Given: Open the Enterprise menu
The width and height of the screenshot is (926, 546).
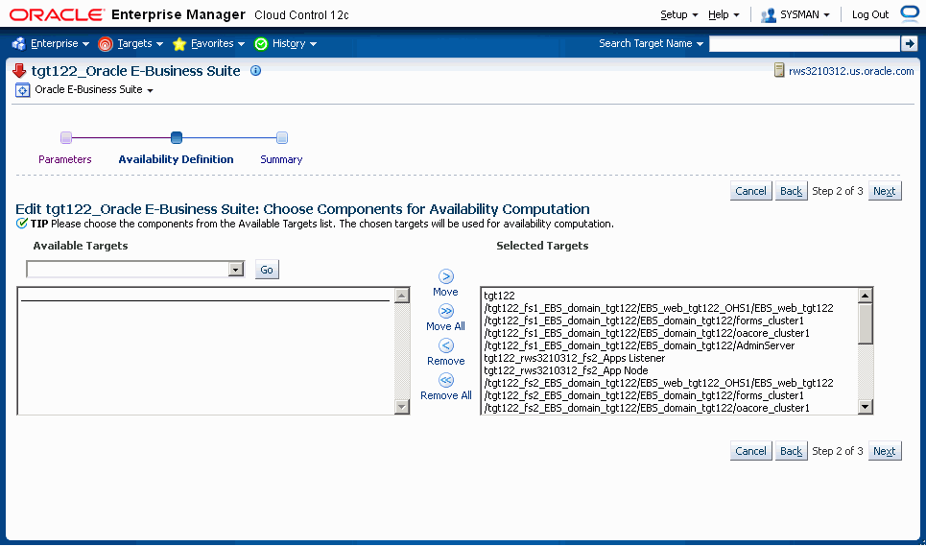Looking at the screenshot, I should 59,44.
